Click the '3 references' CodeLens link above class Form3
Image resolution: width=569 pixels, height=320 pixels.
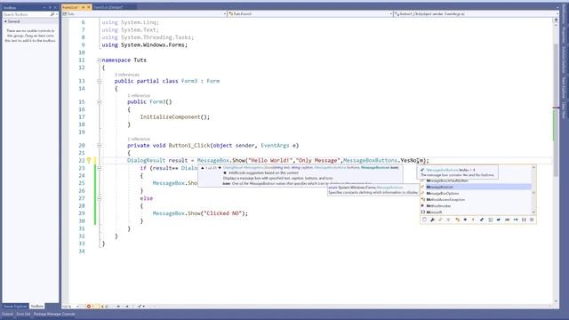[126, 75]
